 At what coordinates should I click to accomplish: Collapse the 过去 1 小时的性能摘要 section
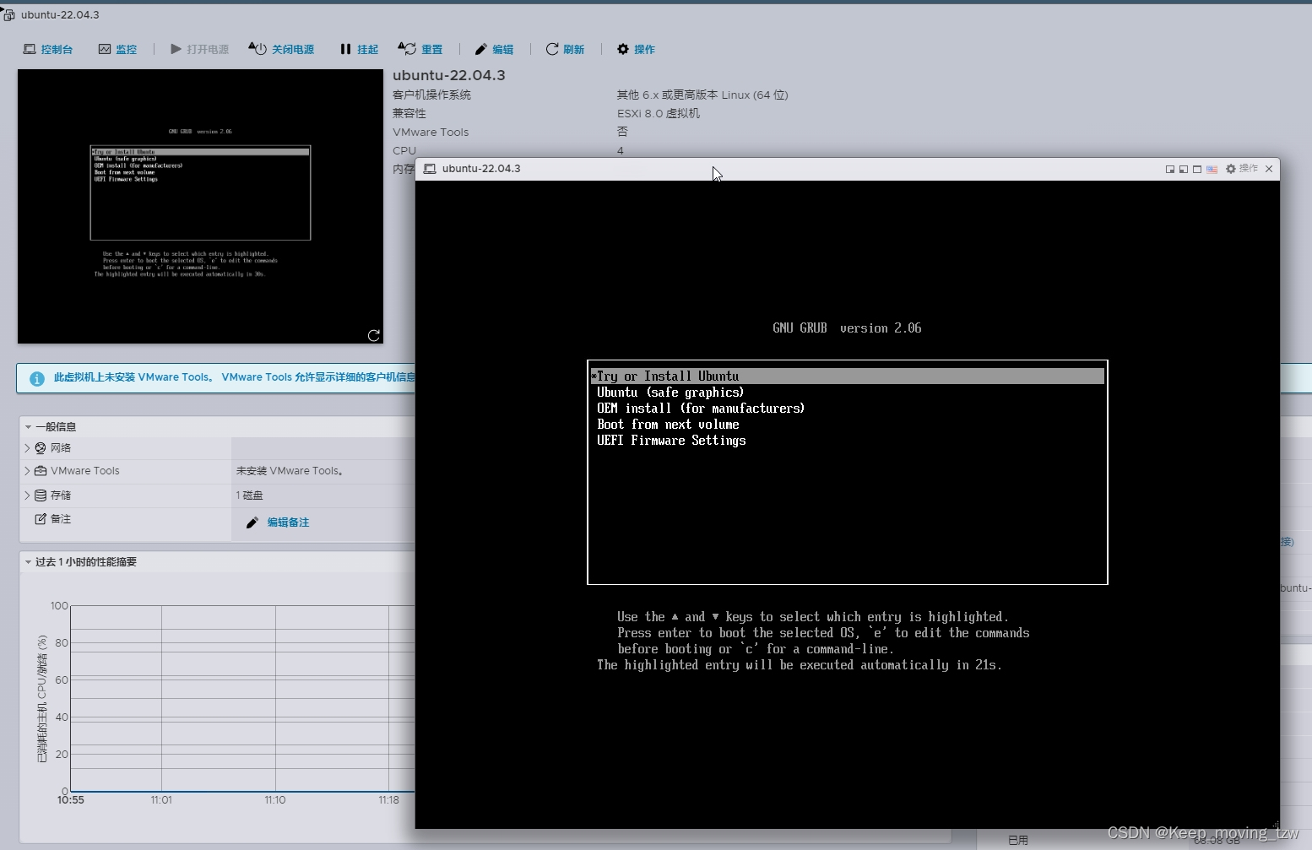(x=28, y=562)
